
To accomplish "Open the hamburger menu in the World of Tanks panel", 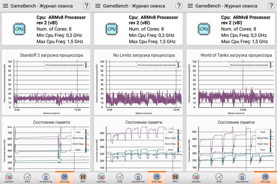I will point(190,6).
